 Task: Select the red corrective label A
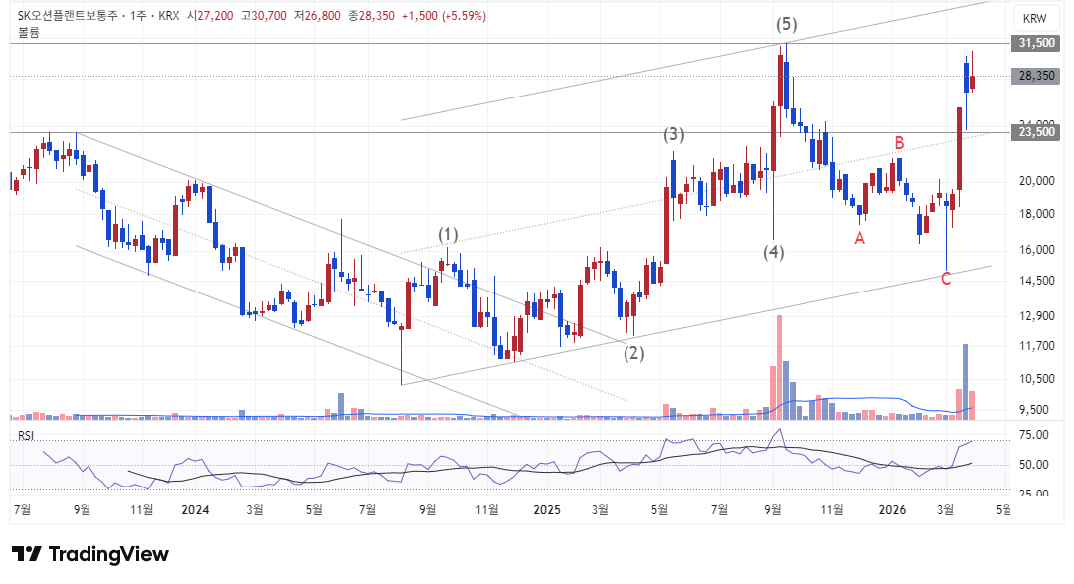point(859,239)
